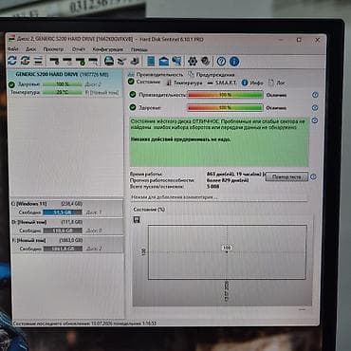Click the disk surface test toolbar icon

pyautogui.click(x=109, y=61)
